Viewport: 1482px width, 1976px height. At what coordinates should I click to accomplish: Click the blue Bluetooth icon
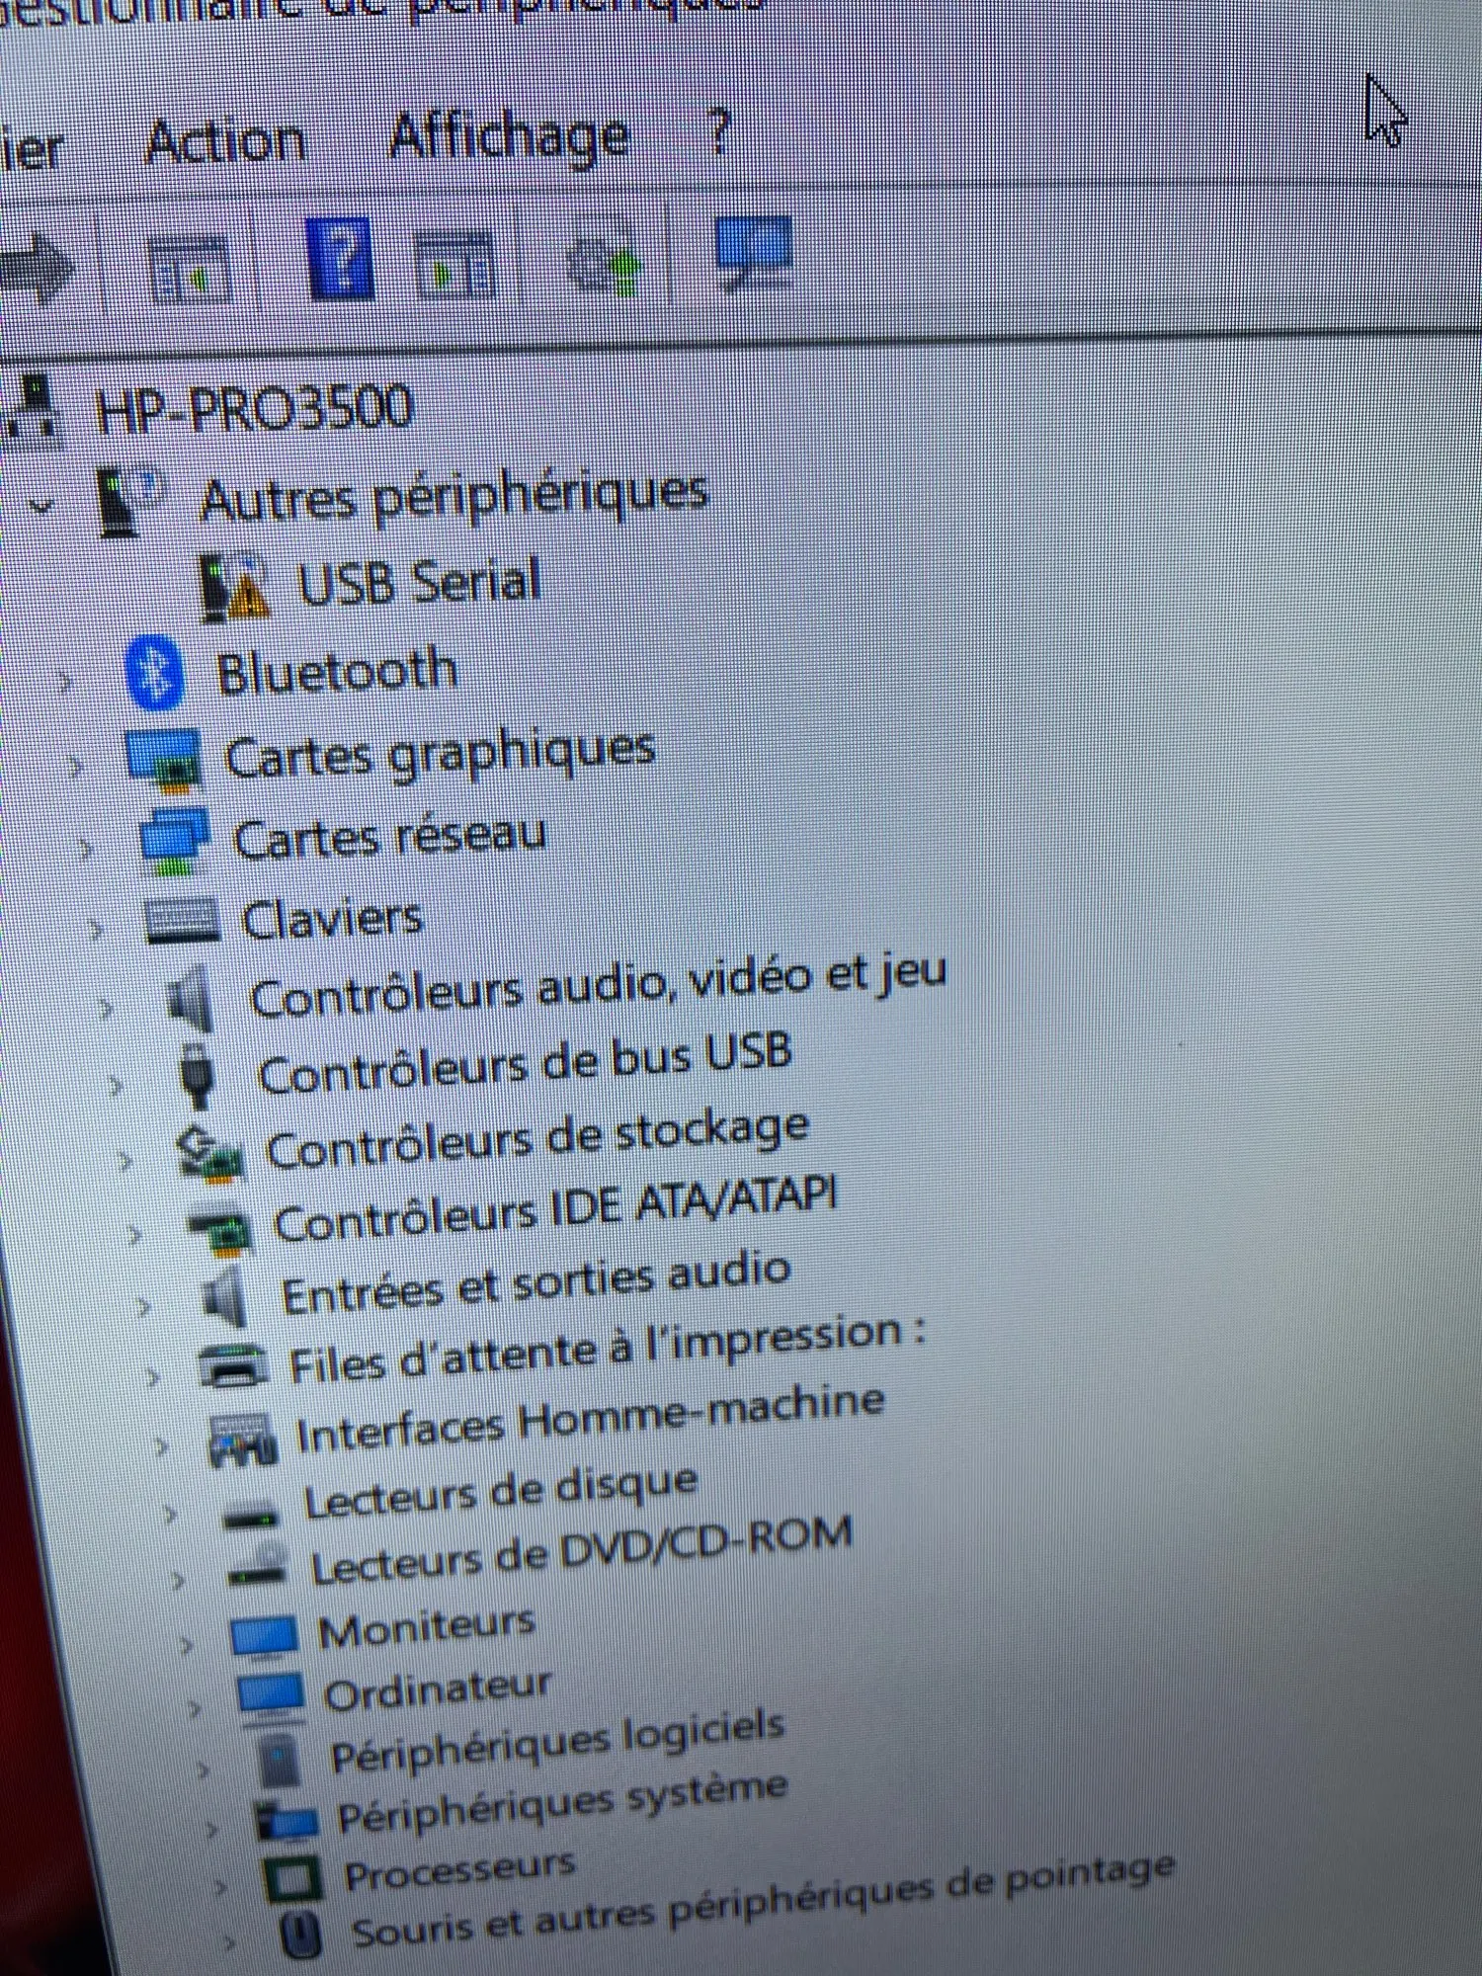point(155,673)
